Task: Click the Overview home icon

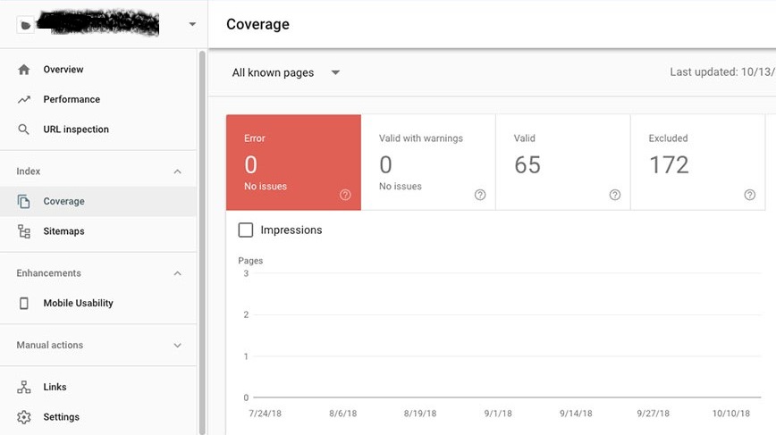Action: 24,70
